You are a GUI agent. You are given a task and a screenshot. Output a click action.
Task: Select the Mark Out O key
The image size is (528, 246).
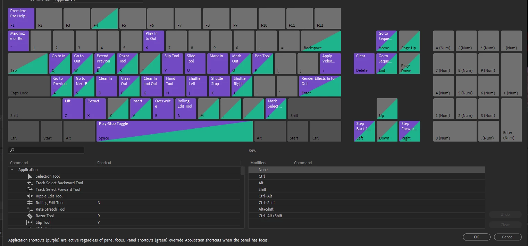(240, 63)
